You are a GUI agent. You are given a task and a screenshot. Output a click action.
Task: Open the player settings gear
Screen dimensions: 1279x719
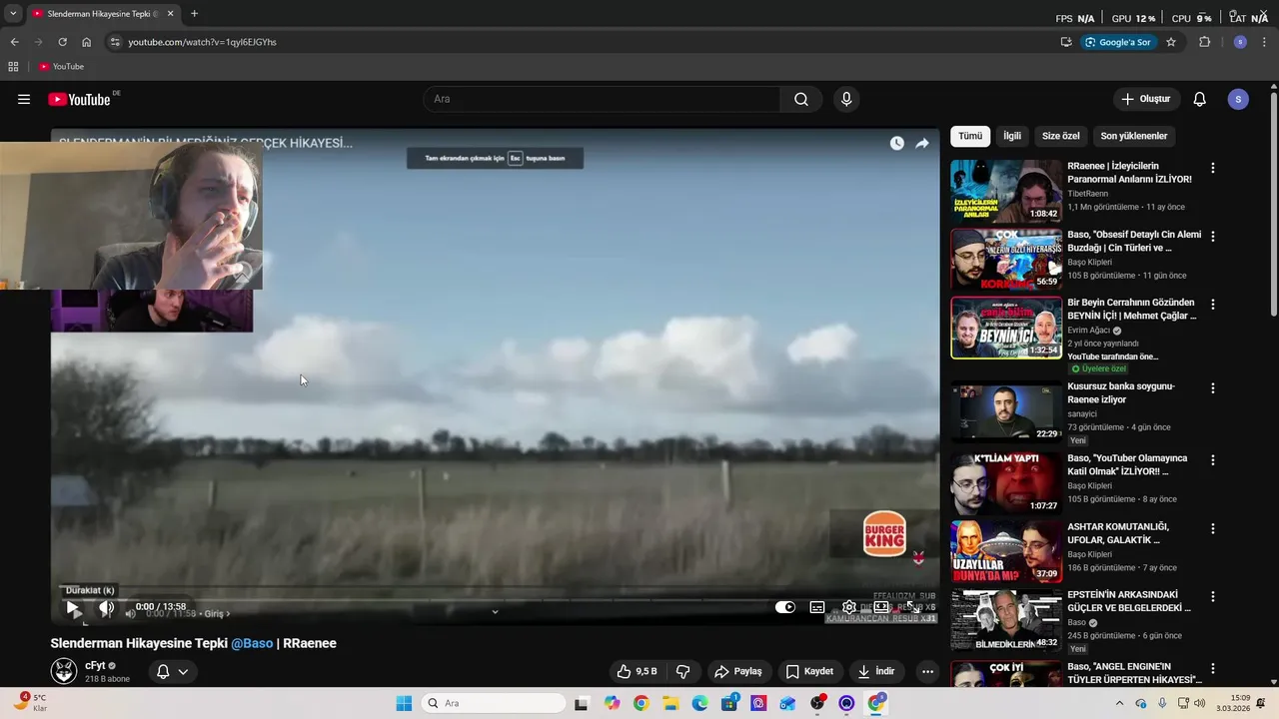(849, 607)
